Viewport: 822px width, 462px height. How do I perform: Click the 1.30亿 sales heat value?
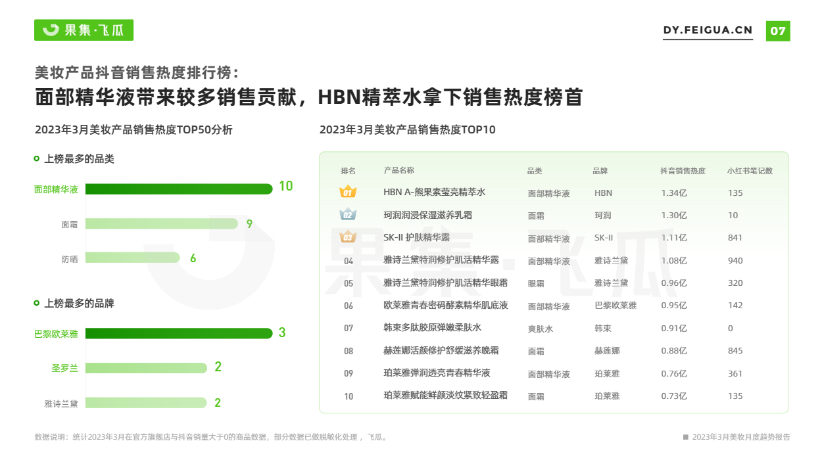673,216
